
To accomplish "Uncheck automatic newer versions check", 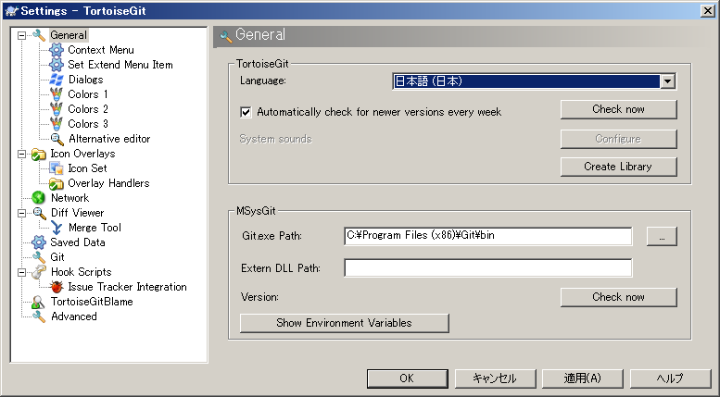I will (x=246, y=112).
